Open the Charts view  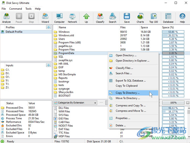click(140, 18)
